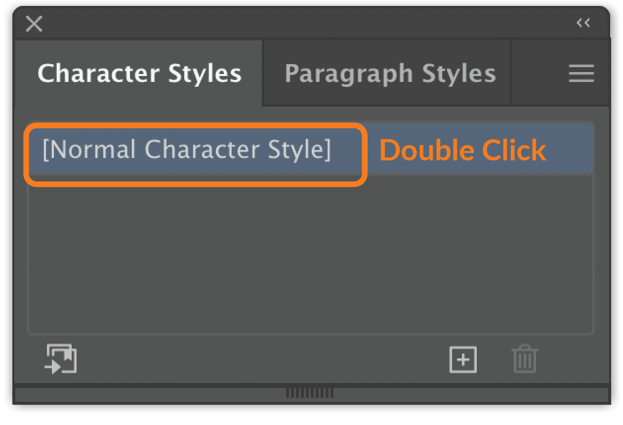Click the highlighted row area right of Double Click

570,149
